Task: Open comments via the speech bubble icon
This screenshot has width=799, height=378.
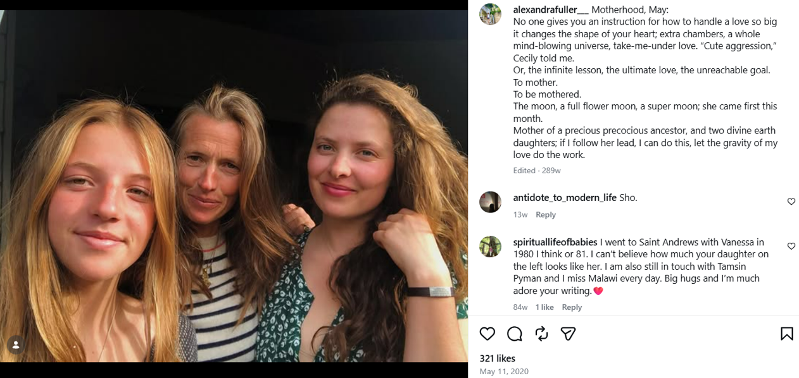Action: tap(515, 334)
